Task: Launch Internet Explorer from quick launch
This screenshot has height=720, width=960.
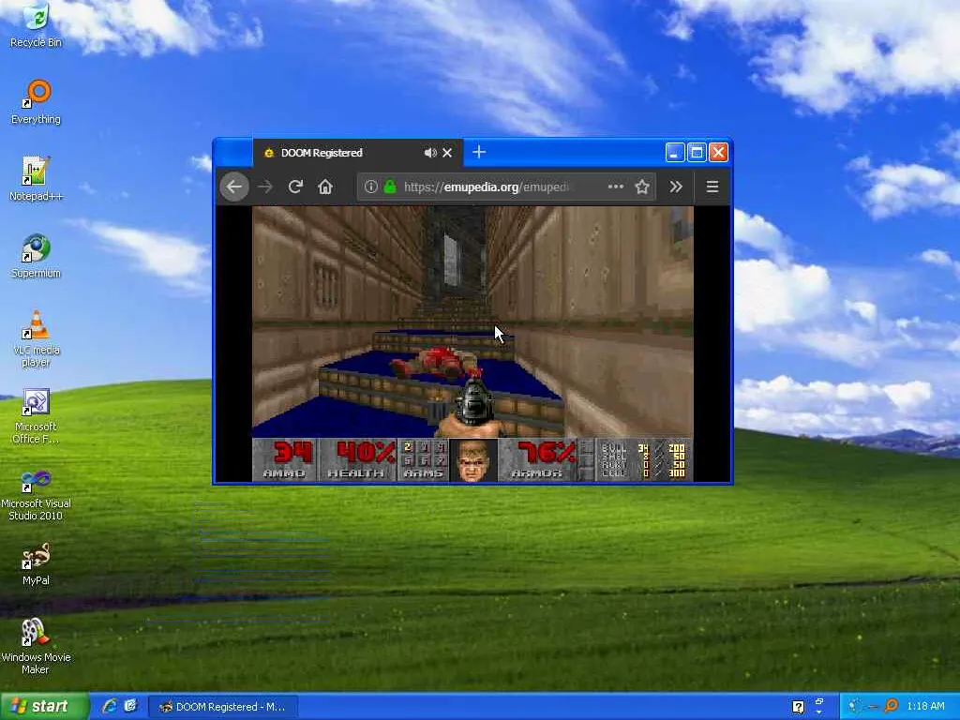Action: [110, 706]
